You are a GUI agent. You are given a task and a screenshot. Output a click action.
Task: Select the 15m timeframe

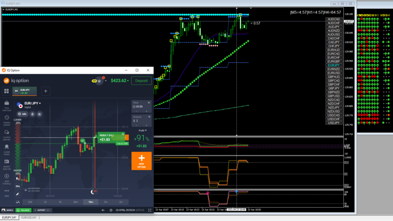(91, 202)
